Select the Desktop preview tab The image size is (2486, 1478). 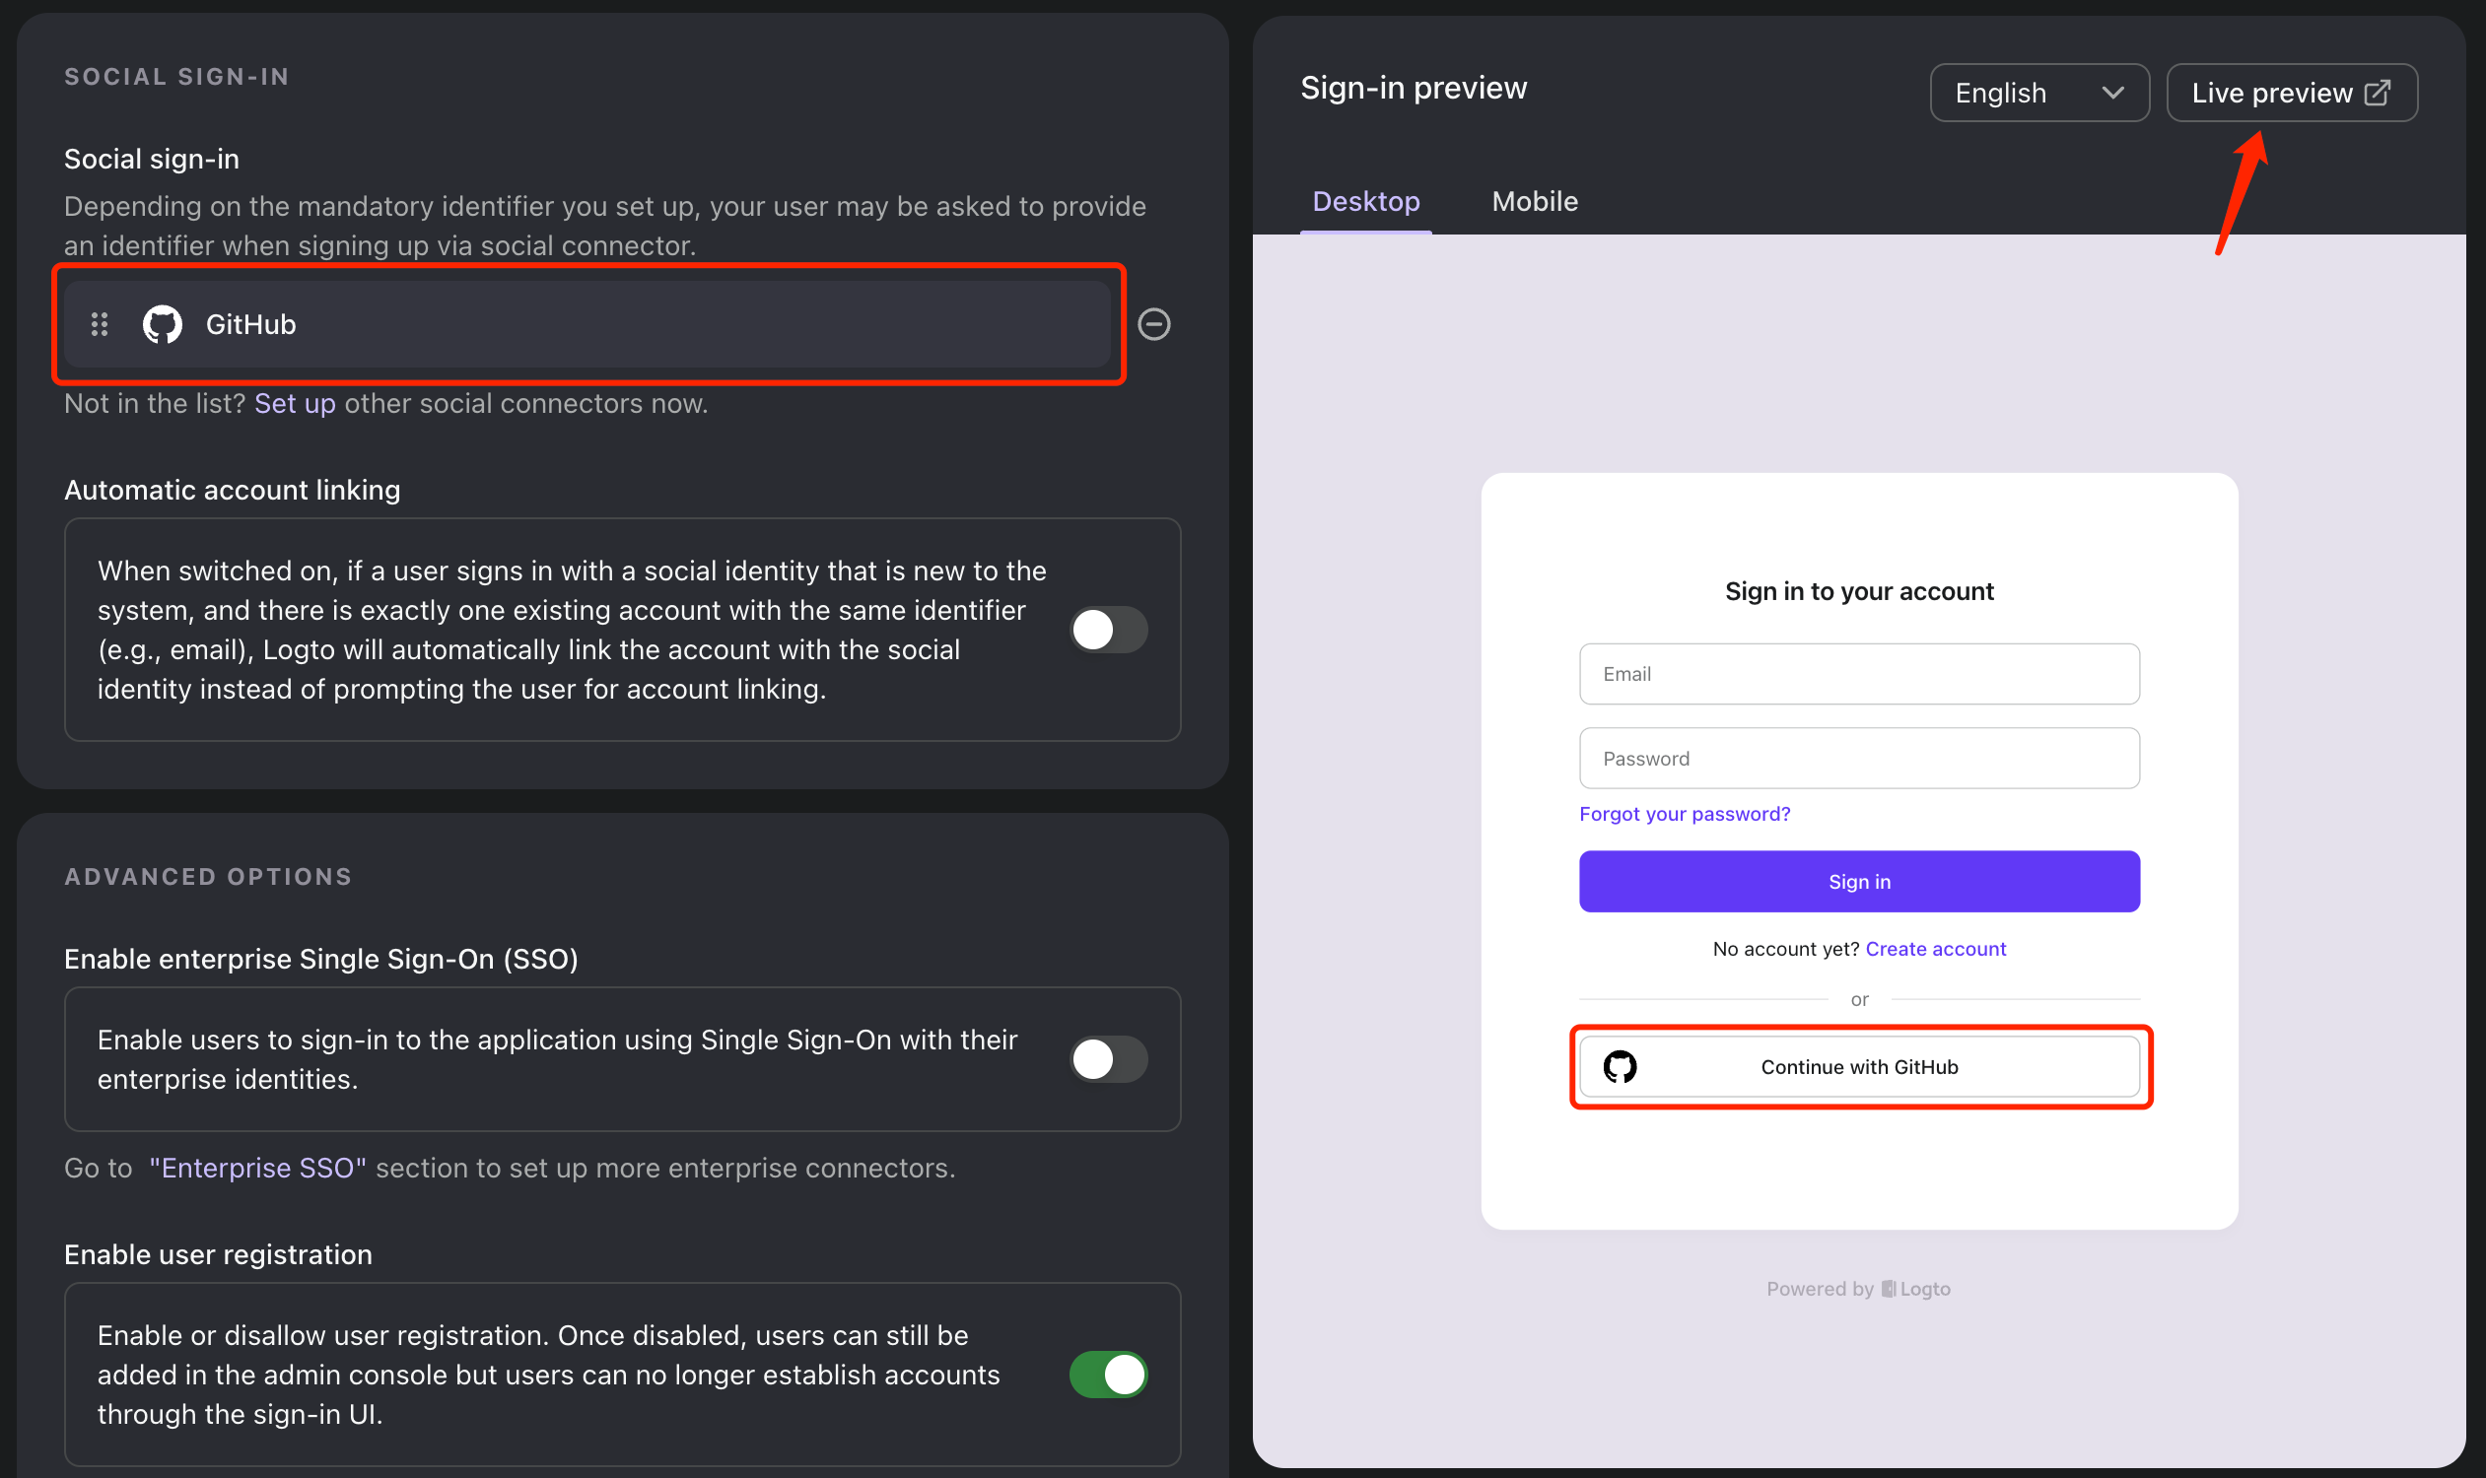pos(1365,201)
